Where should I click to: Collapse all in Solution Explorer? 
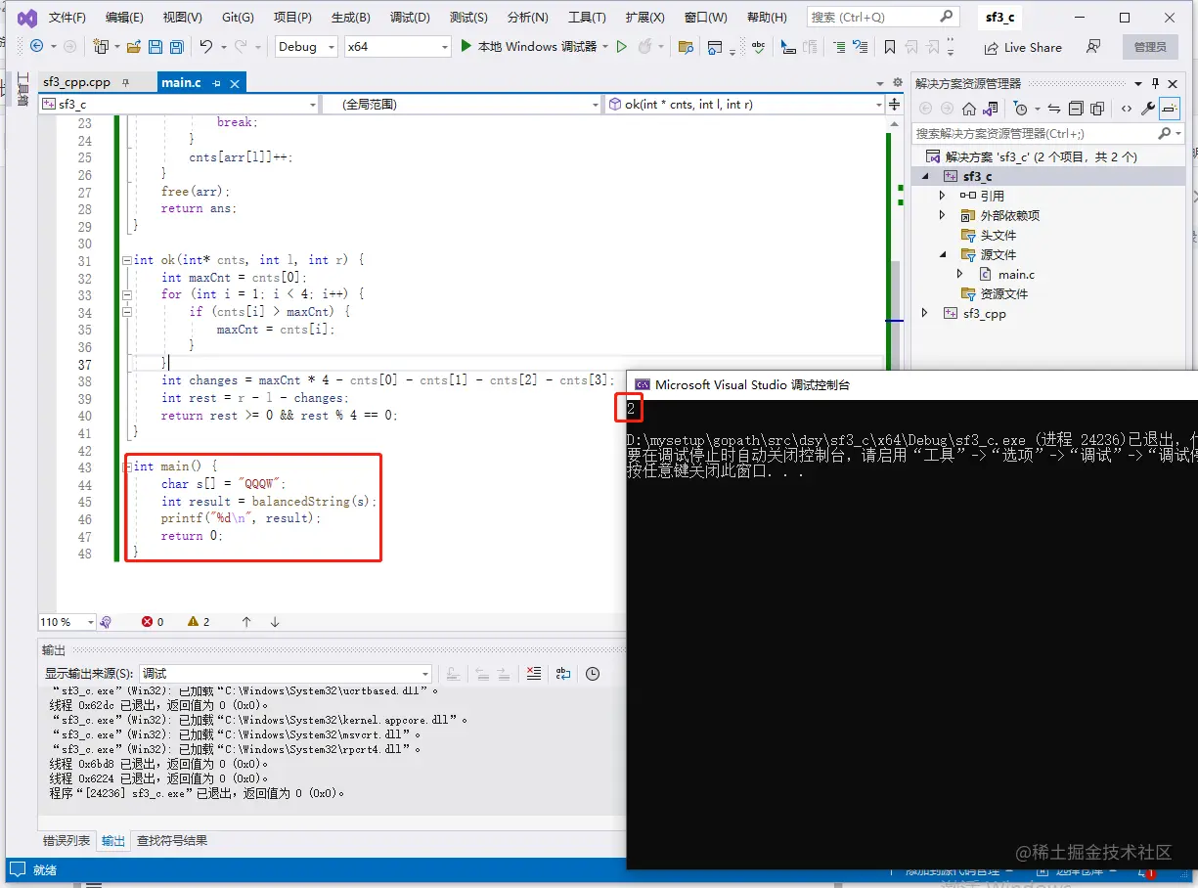click(1076, 109)
